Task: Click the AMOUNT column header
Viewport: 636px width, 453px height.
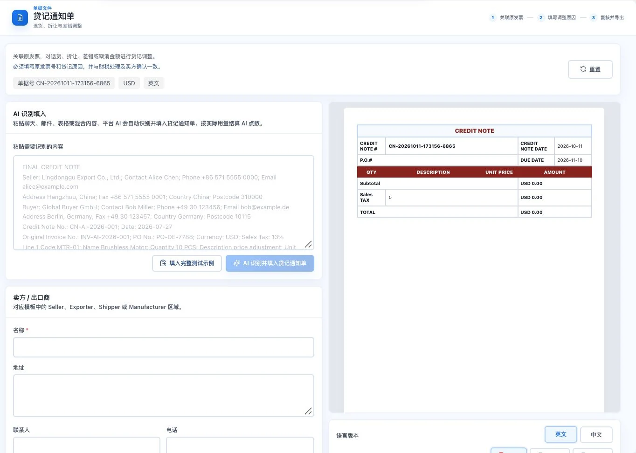Action: click(555, 172)
